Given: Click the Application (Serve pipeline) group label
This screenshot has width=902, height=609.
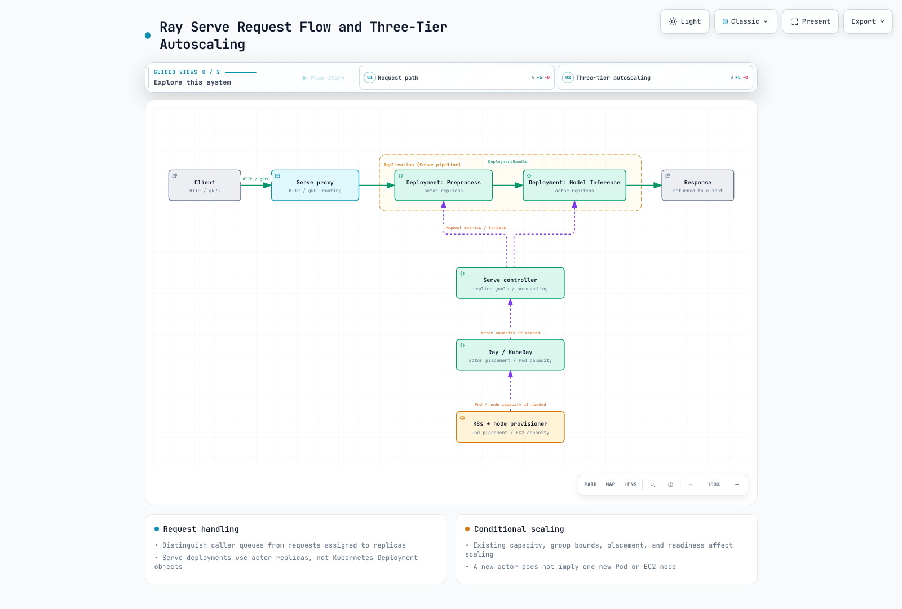Looking at the screenshot, I should click(422, 165).
